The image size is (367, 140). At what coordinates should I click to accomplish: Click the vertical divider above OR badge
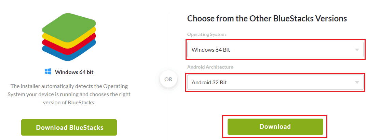169,41
